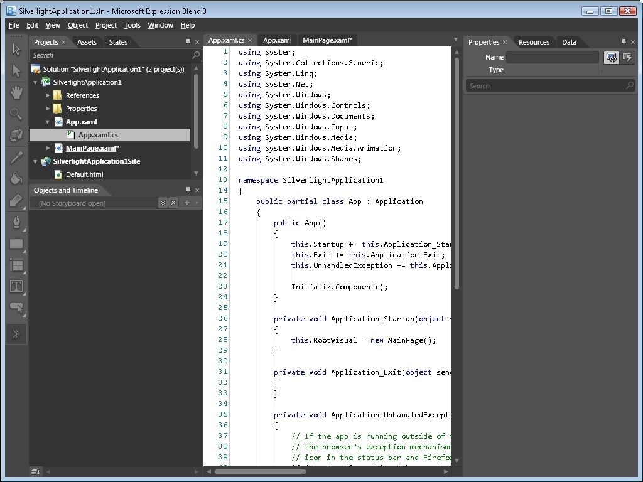Open the Help menu
This screenshot has width=643, height=482.
(x=188, y=25)
